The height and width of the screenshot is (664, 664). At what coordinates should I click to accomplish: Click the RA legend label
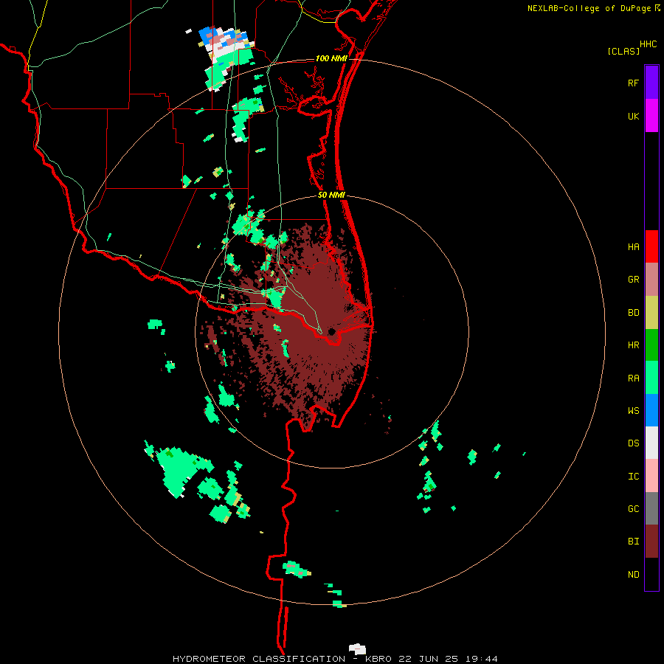pyautogui.click(x=633, y=378)
